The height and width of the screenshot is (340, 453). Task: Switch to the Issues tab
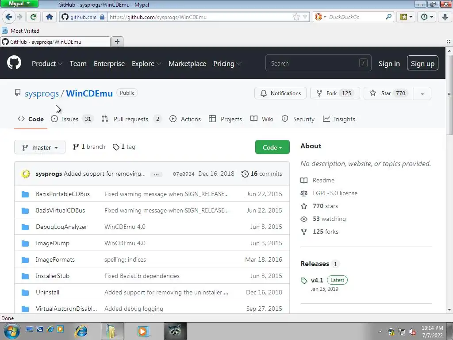pos(72,119)
